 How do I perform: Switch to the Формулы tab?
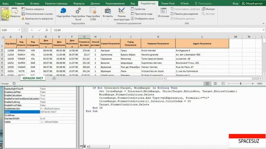coord(79,3)
